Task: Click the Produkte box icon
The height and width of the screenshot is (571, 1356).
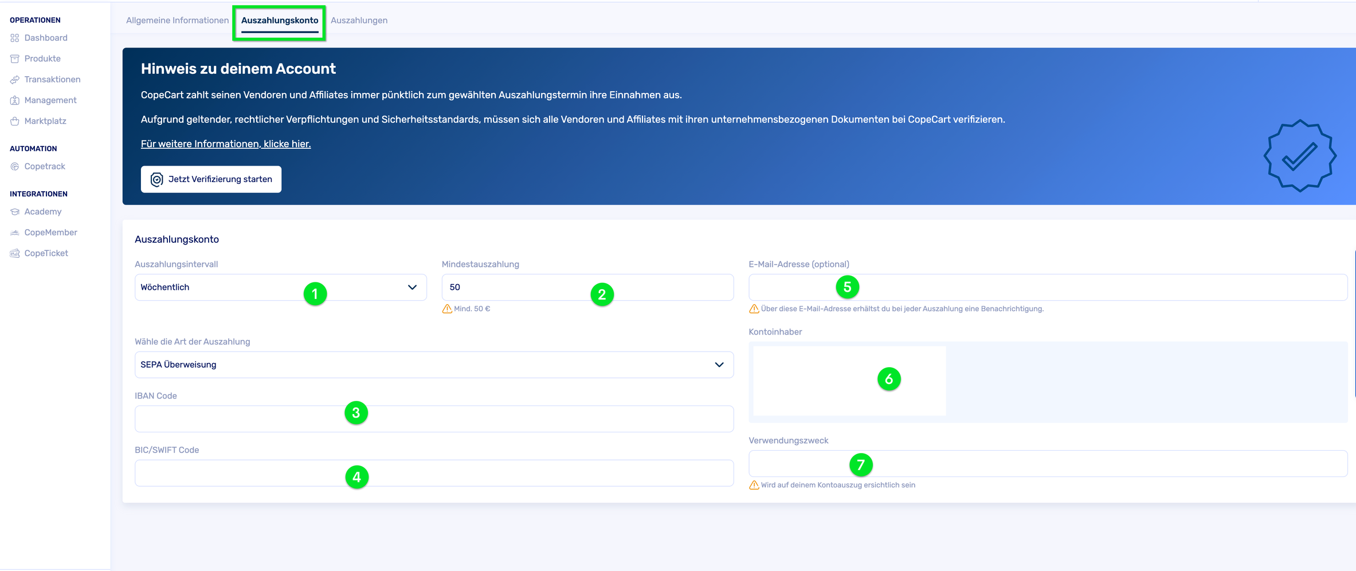Action: (15, 59)
